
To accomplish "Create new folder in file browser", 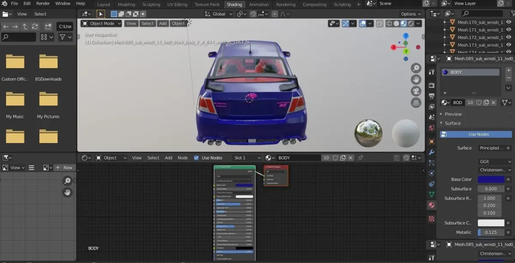I will click(x=48, y=27).
